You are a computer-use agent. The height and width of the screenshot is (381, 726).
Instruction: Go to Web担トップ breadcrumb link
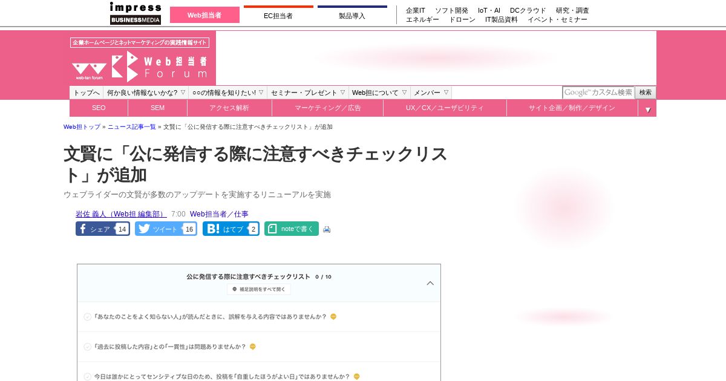82,127
